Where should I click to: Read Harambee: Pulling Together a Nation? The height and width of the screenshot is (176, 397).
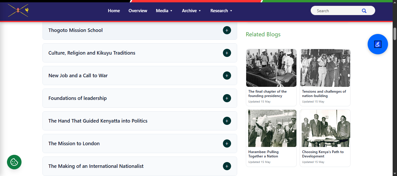pyautogui.click(x=263, y=154)
